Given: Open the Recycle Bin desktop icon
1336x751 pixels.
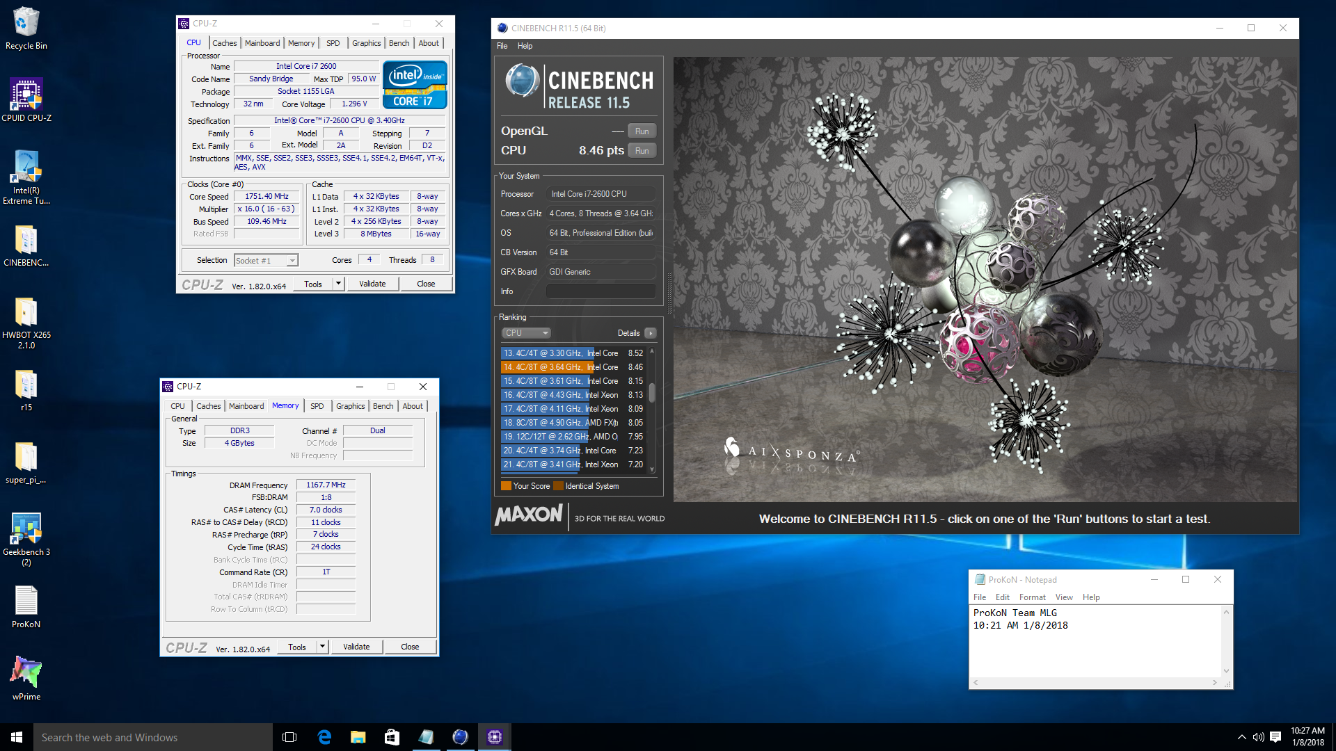Looking at the screenshot, I should [x=26, y=29].
